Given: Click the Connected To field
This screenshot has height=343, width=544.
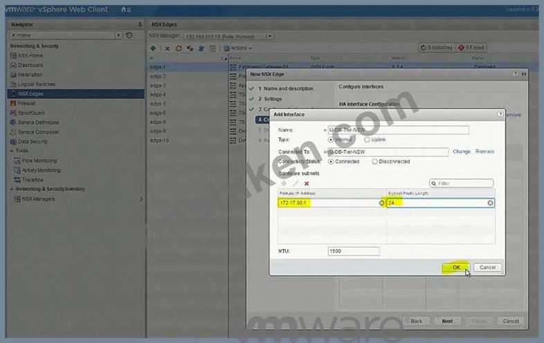Looking at the screenshot, I should pos(388,152).
